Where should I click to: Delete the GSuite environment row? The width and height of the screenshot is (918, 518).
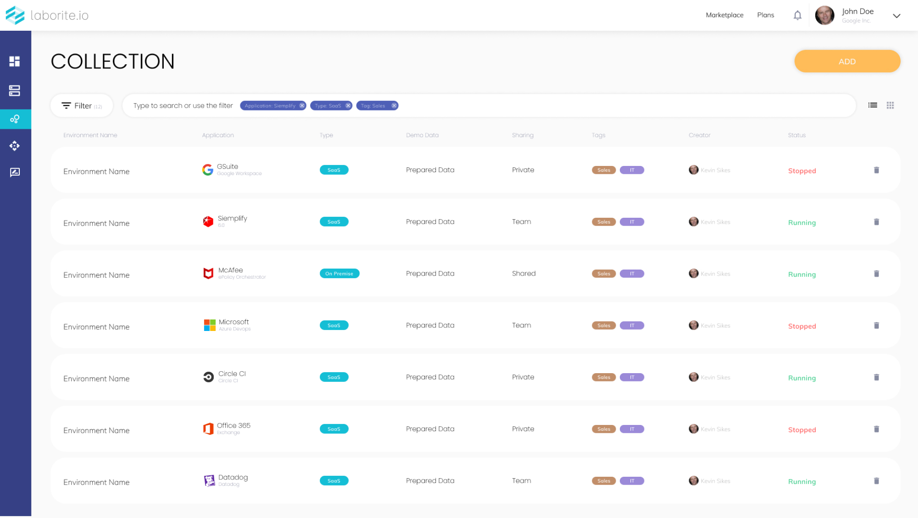pyautogui.click(x=876, y=170)
